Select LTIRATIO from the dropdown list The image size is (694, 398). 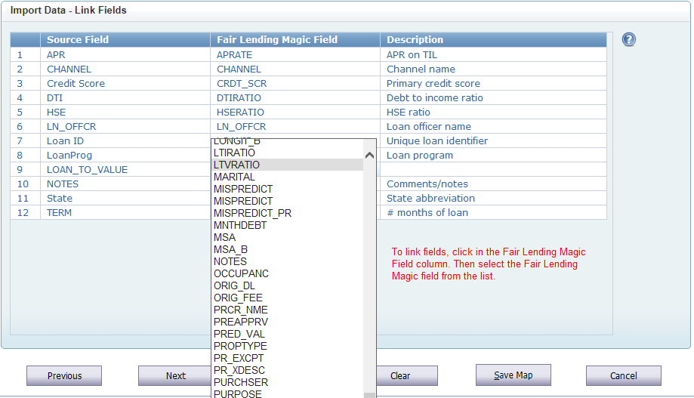click(288, 153)
